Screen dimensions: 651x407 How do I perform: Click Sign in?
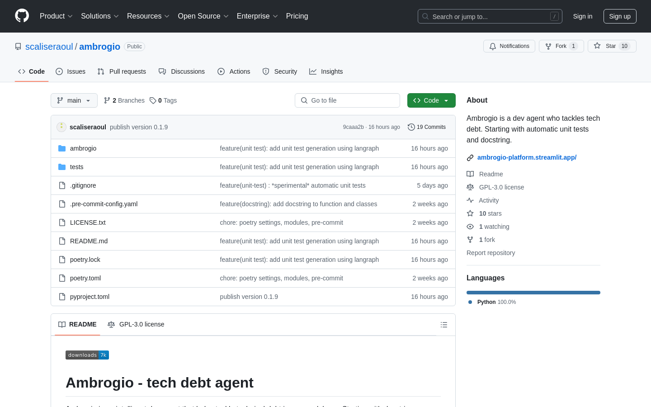(583, 16)
